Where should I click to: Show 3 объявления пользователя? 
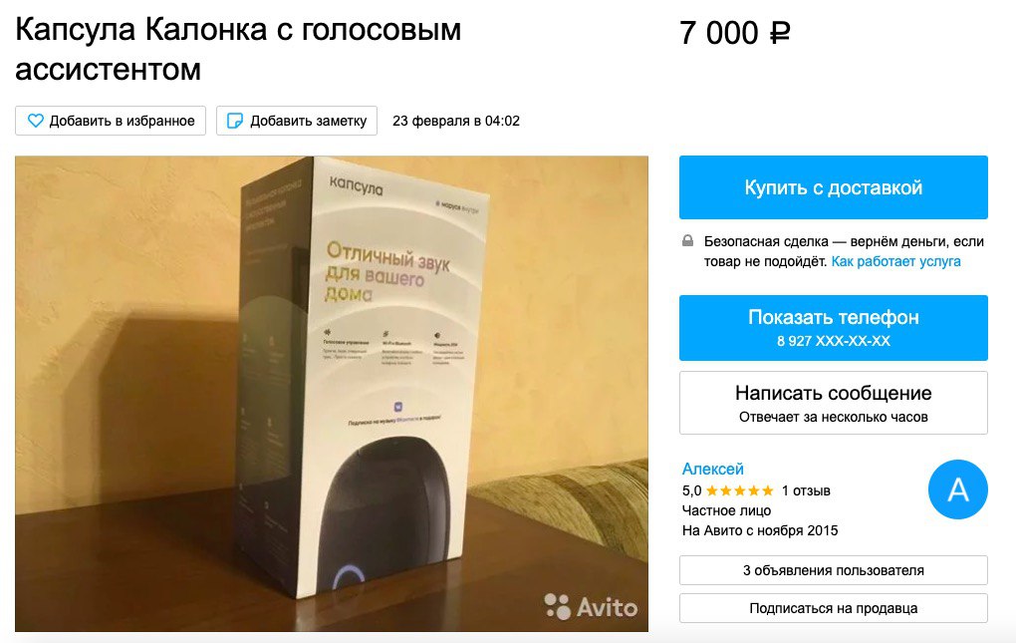point(834,570)
